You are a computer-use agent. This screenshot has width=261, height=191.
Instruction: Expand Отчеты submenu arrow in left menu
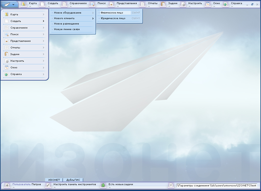click(43, 48)
